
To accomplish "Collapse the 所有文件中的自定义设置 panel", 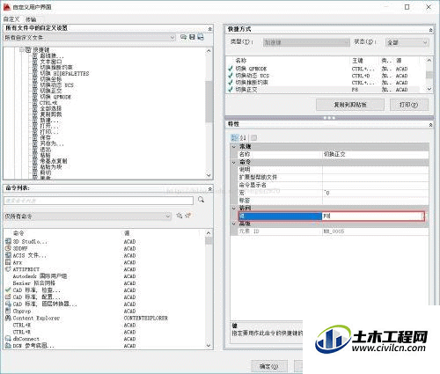I will [209, 29].
